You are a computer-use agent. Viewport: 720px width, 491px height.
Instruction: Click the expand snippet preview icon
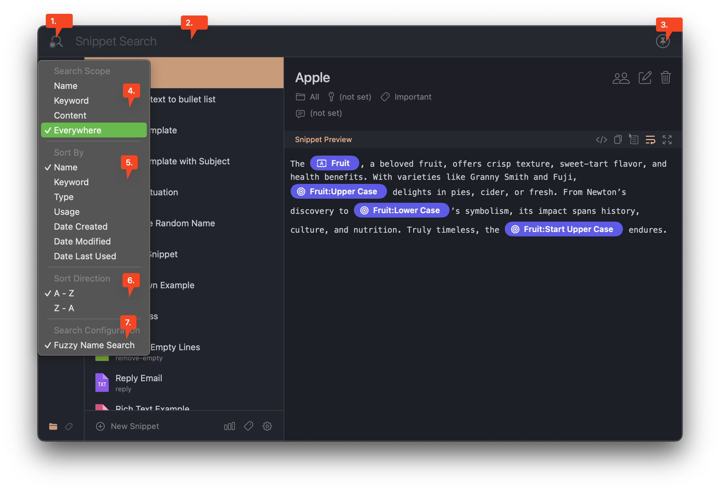click(668, 139)
